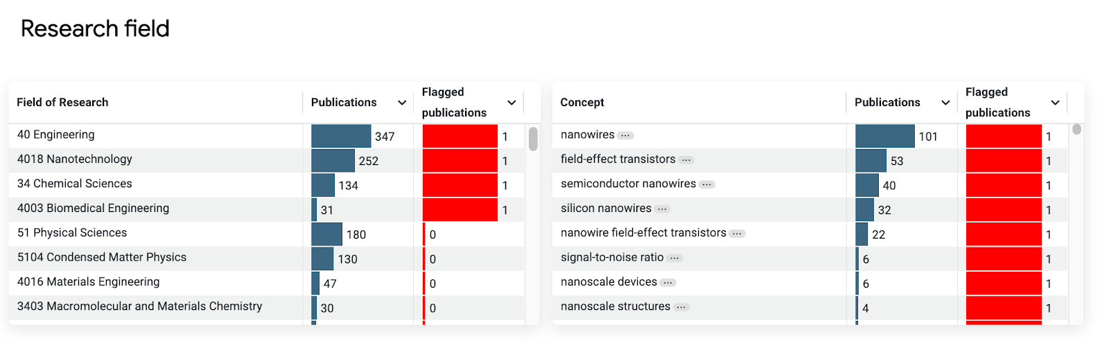
Task: Expand Flagged publications dropdown in Concept table
Action: click(1055, 103)
